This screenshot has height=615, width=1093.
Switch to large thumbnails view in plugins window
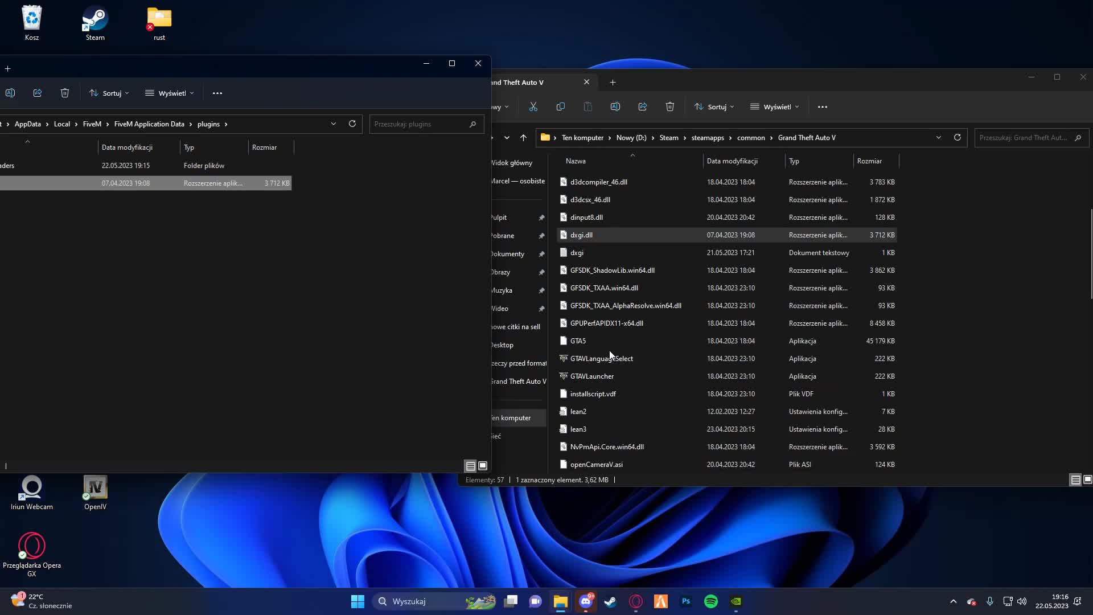pyautogui.click(x=483, y=466)
